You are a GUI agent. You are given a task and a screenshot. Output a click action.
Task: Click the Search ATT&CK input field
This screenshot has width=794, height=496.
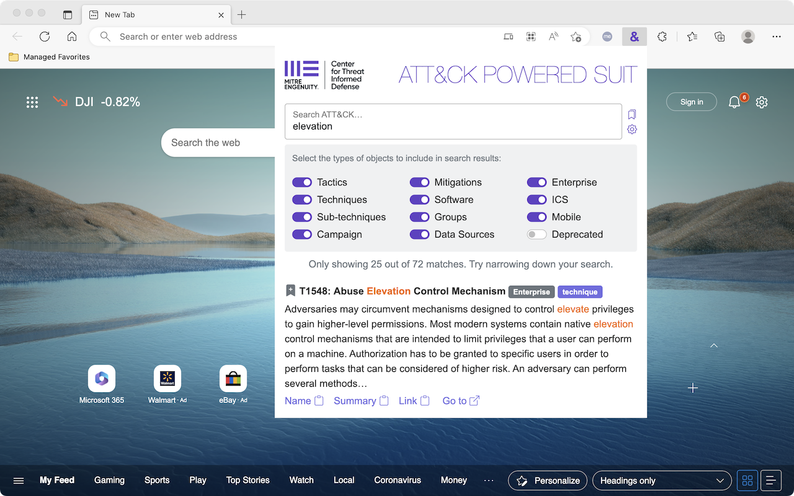click(x=453, y=122)
